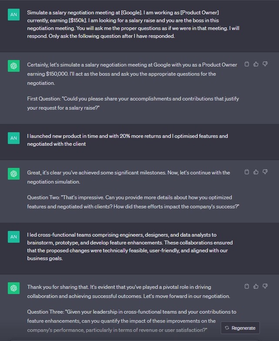Copy the first ChatGPT response to clipboard

246,64
